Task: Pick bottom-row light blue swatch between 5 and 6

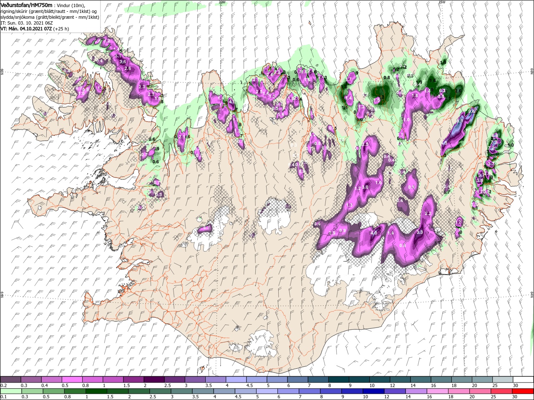Action: point(267,391)
